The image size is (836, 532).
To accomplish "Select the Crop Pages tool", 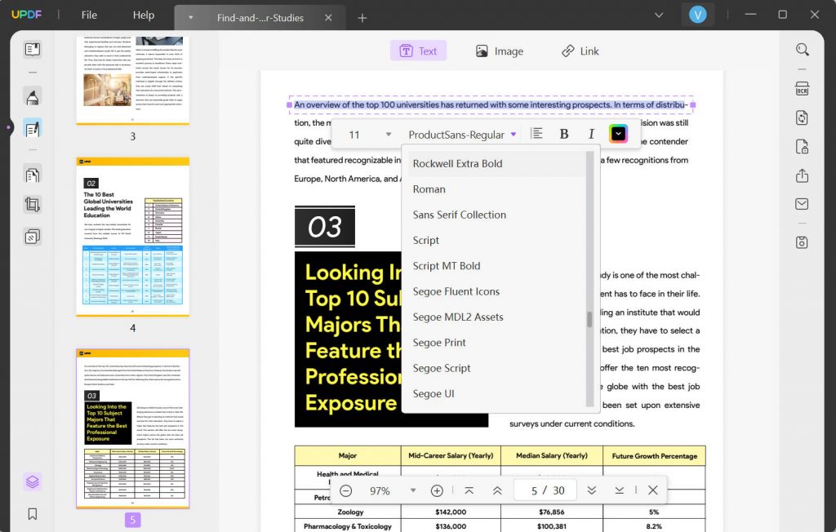I will [x=33, y=204].
